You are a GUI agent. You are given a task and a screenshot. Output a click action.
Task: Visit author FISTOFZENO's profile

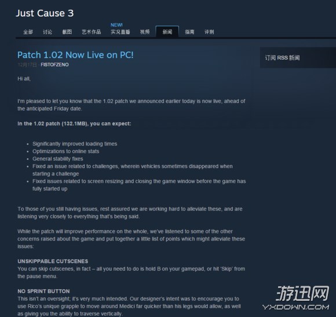[x=54, y=65]
